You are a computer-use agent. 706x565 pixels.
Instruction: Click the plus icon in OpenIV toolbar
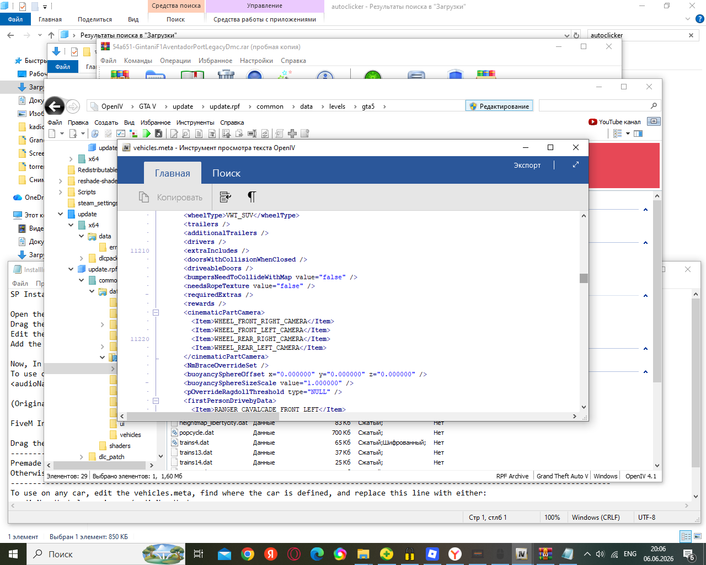[292, 134]
